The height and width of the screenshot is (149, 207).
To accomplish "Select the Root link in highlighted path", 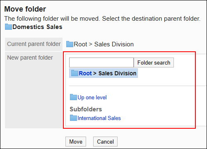I will coord(85,73).
